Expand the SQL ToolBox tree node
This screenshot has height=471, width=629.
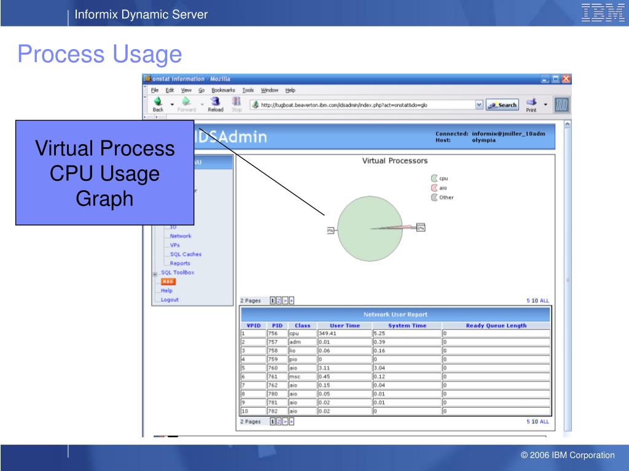(155, 274)
